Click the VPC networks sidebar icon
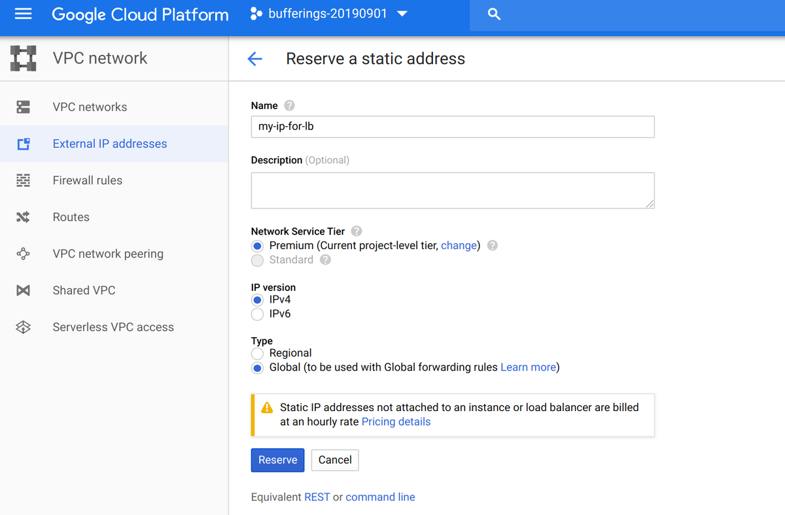 tap(24, 107)
